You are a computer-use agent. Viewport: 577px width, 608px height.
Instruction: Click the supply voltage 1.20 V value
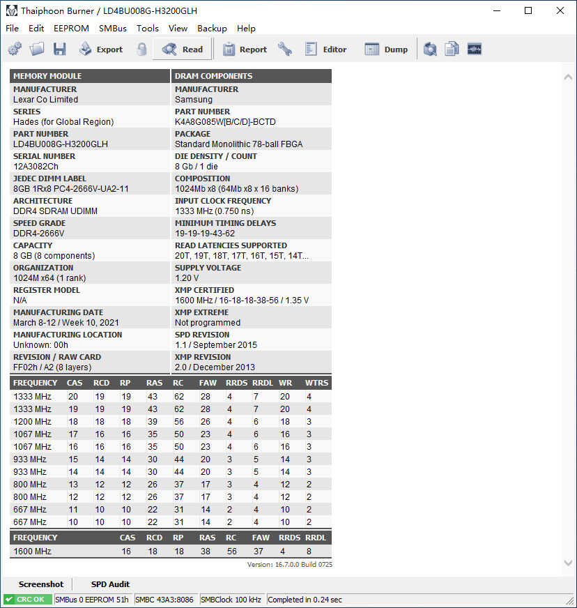tap(187, 278)
